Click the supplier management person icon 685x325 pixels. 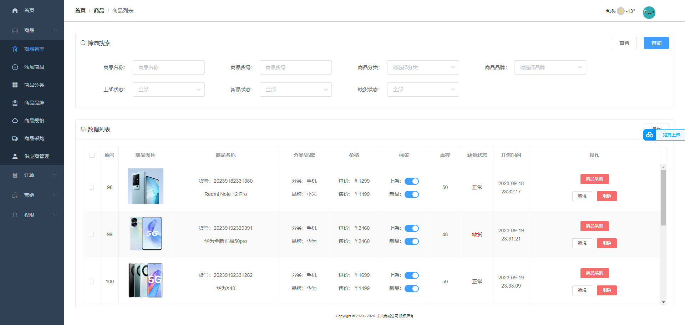pyautogui.click(x=15, y=156)
